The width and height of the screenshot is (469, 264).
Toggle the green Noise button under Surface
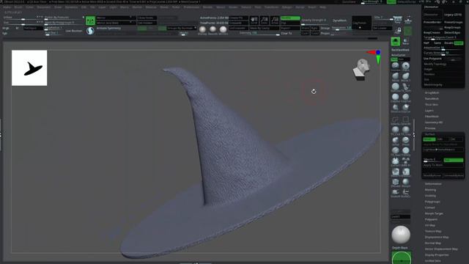coord(429,139)
